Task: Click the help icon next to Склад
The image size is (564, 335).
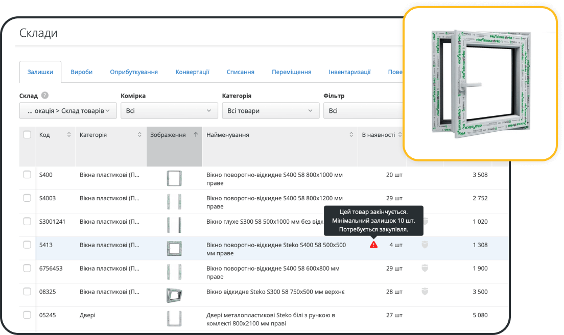Action: tap(45, 95)
